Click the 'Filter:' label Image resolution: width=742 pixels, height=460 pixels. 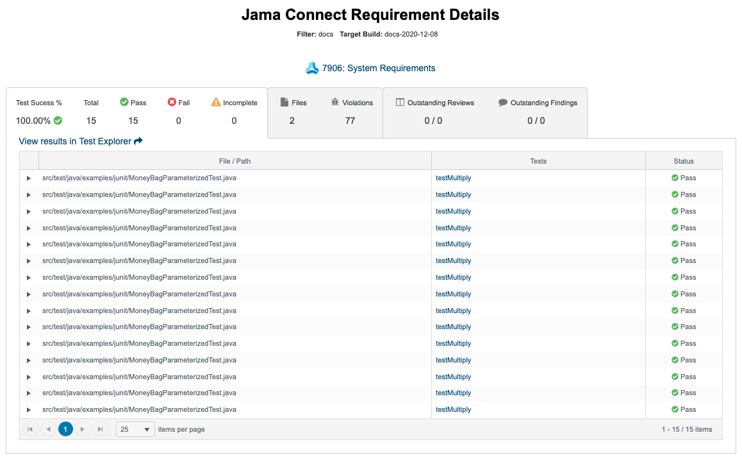coord(307,34)
